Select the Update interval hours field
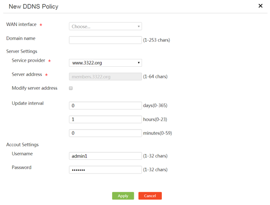This screenshot has height=205, width=270. click(105, 119)
